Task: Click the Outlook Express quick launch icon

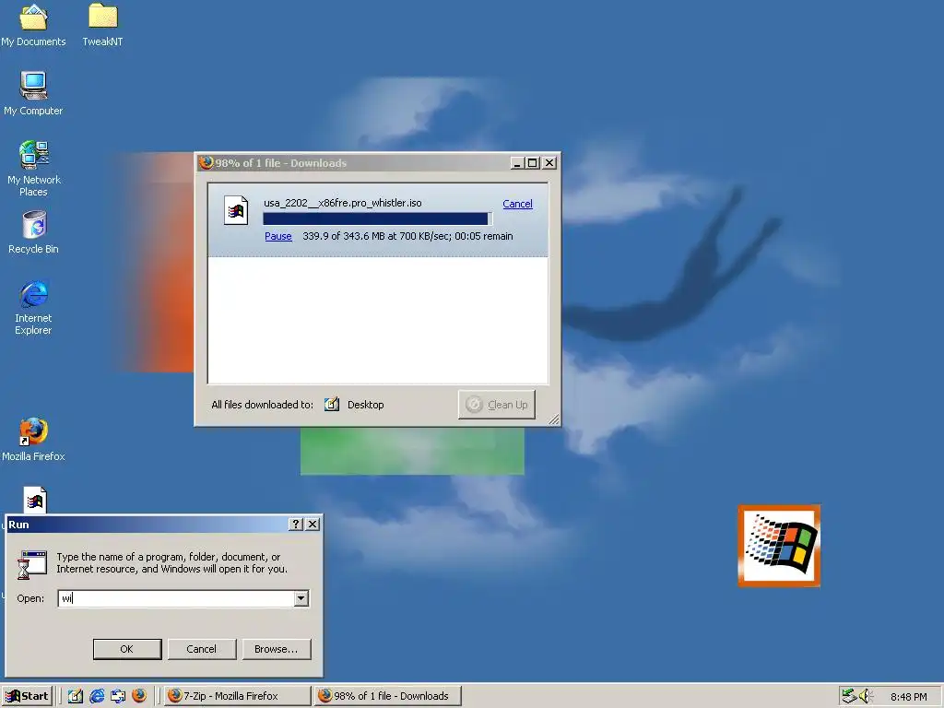Action: [x=118, y=696]
